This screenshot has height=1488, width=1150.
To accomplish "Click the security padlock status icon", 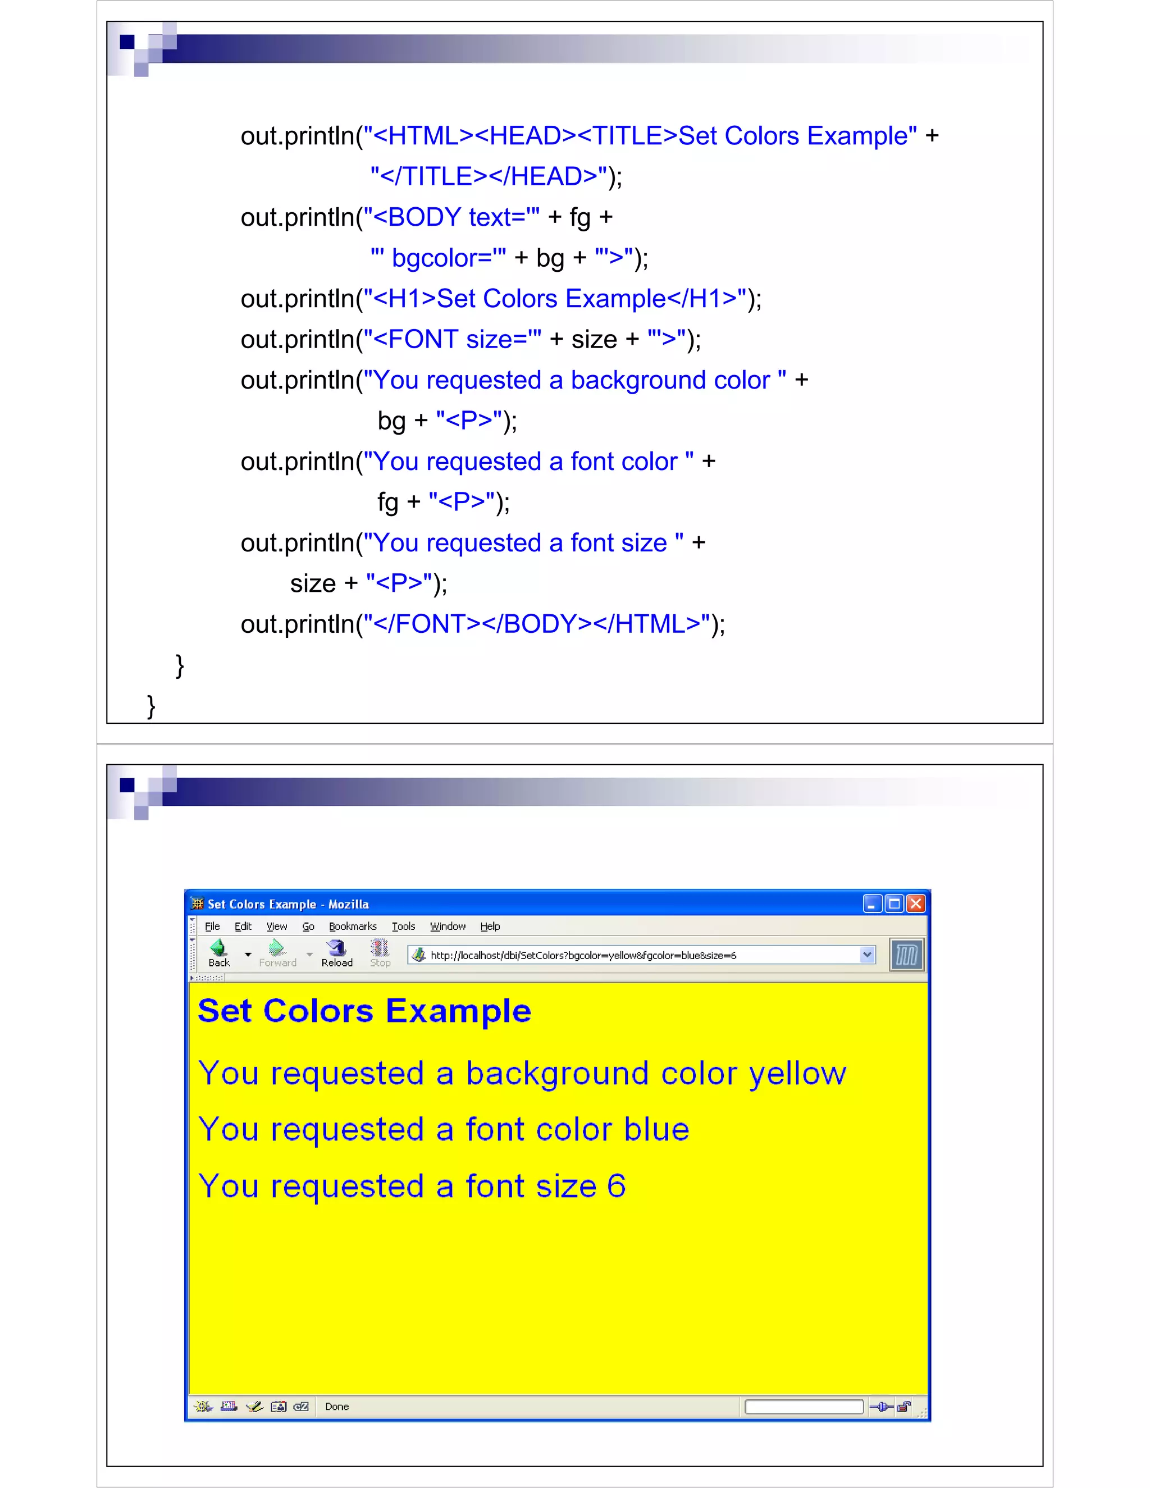I will coord(904,1406).
